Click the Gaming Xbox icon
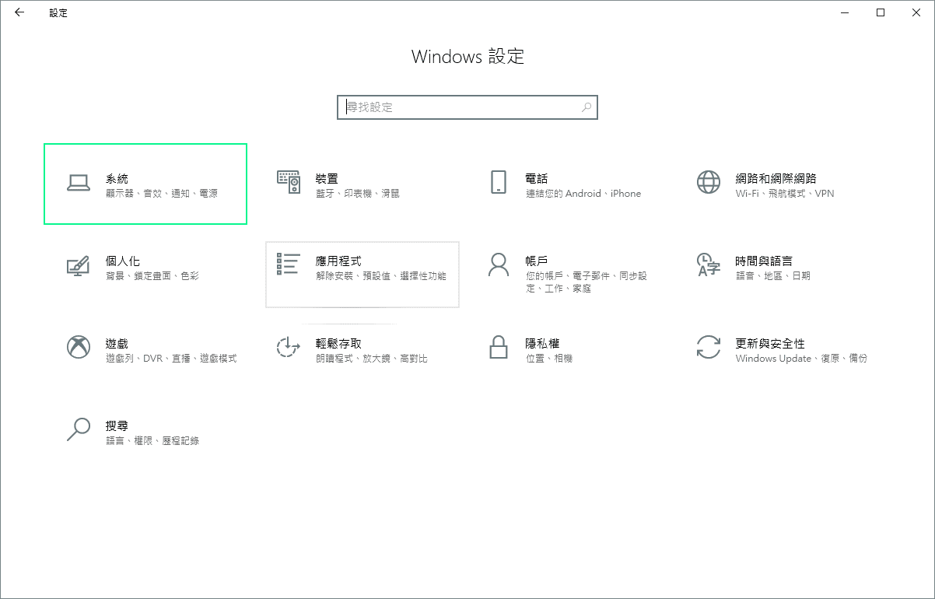935x599 pixels. [79, 347]
